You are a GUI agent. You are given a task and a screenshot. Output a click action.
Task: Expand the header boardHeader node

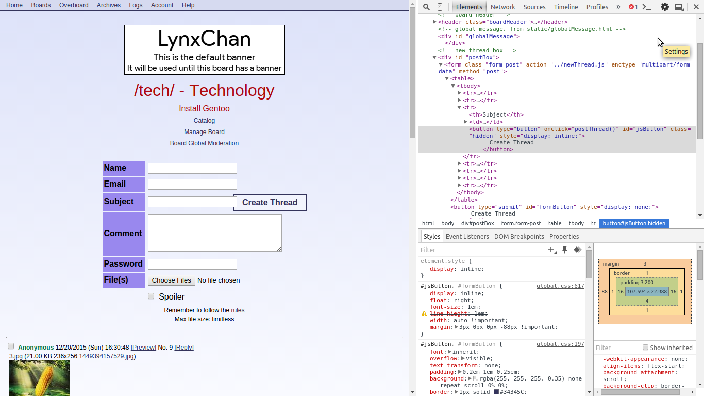434,22
